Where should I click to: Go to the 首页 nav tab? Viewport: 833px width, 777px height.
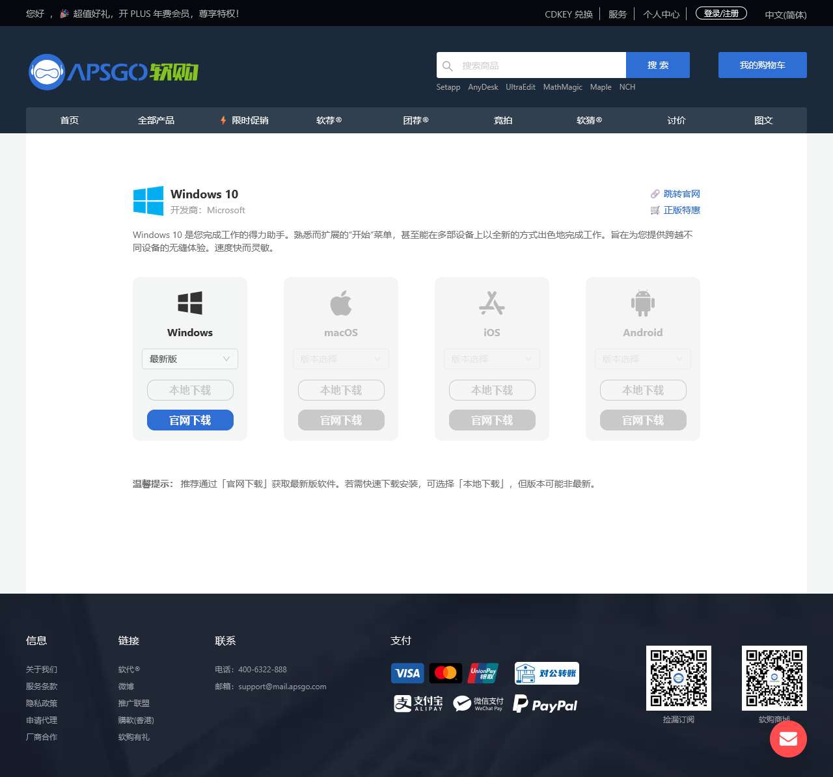pos(70,120)
